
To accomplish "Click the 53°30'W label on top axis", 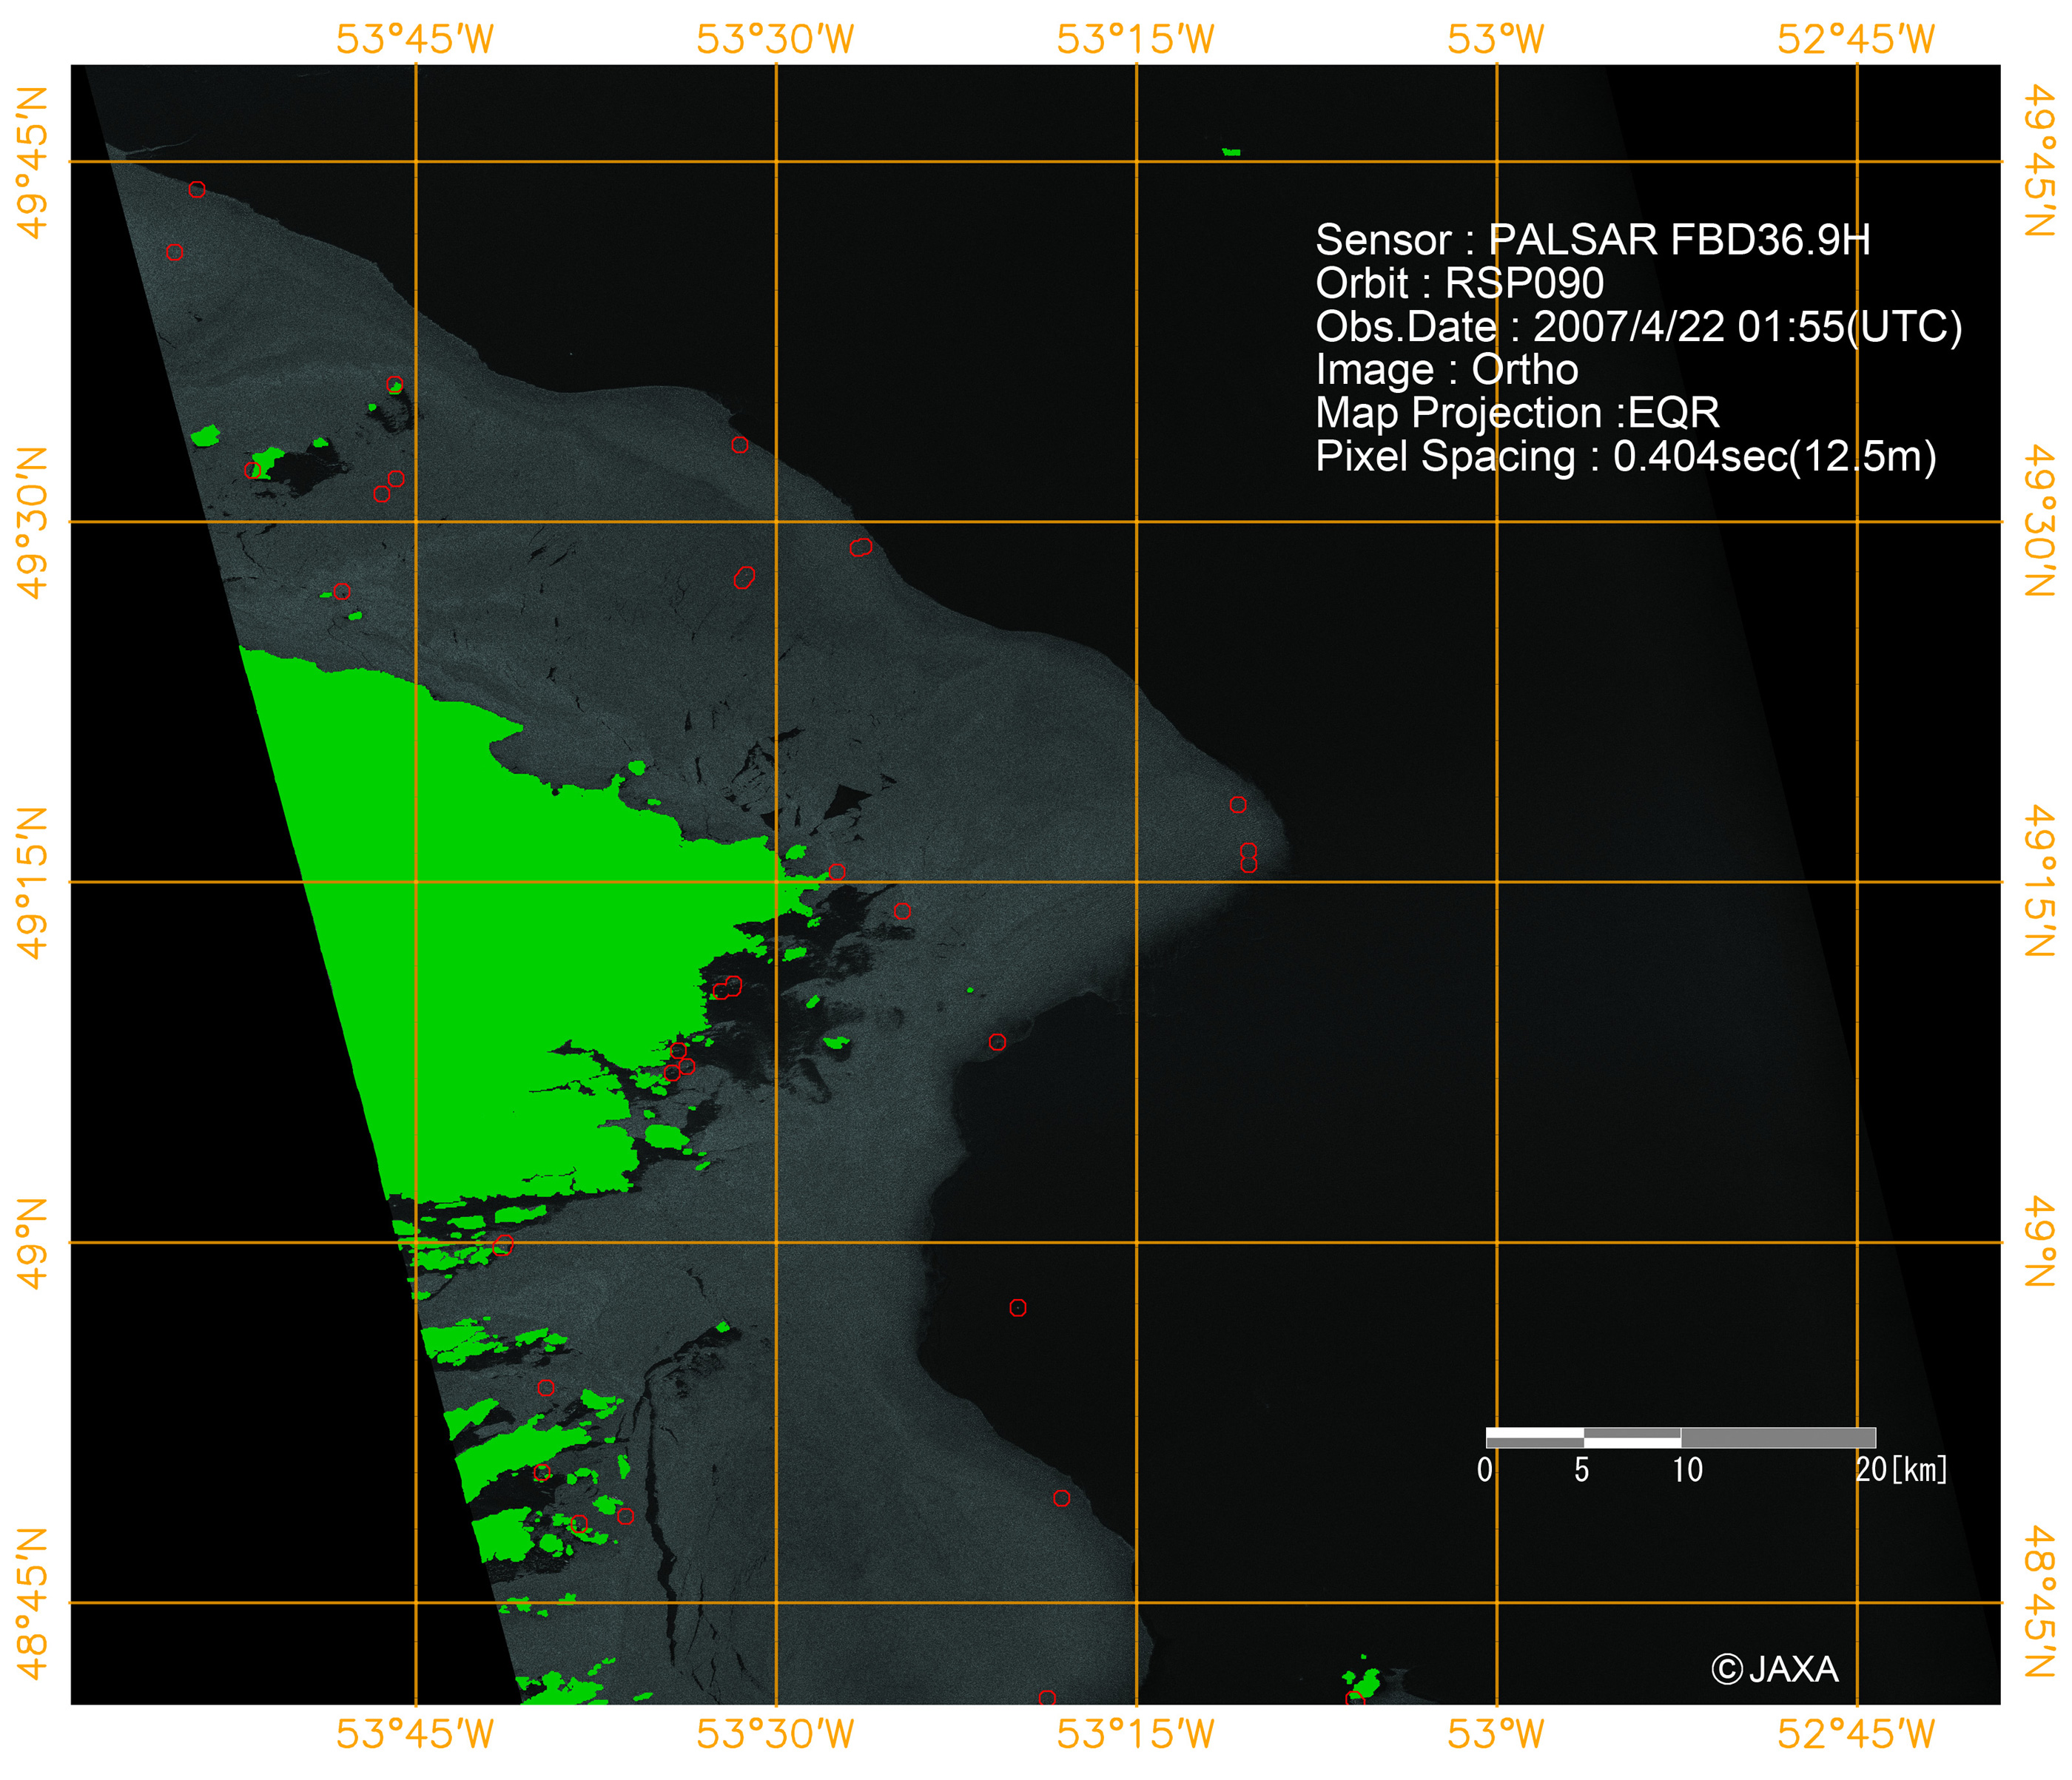I will coord(775,39).
